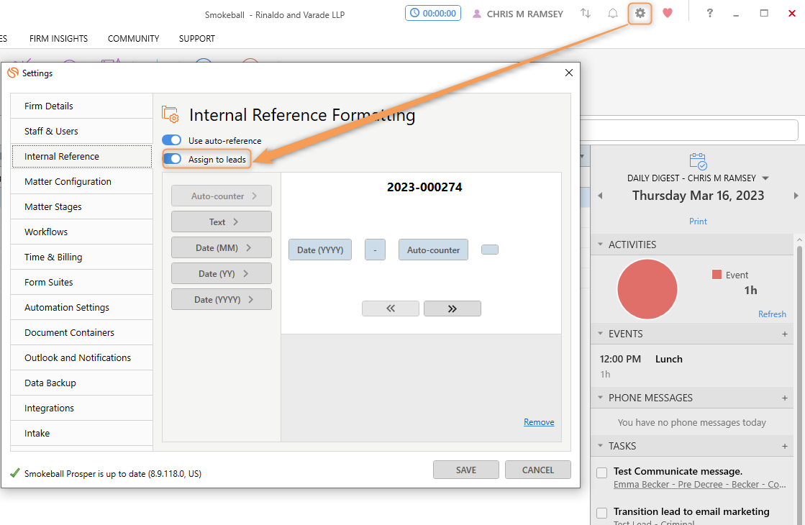Close the Settings dialog
This screenshot has height=525, width=805.
[569, 73]
